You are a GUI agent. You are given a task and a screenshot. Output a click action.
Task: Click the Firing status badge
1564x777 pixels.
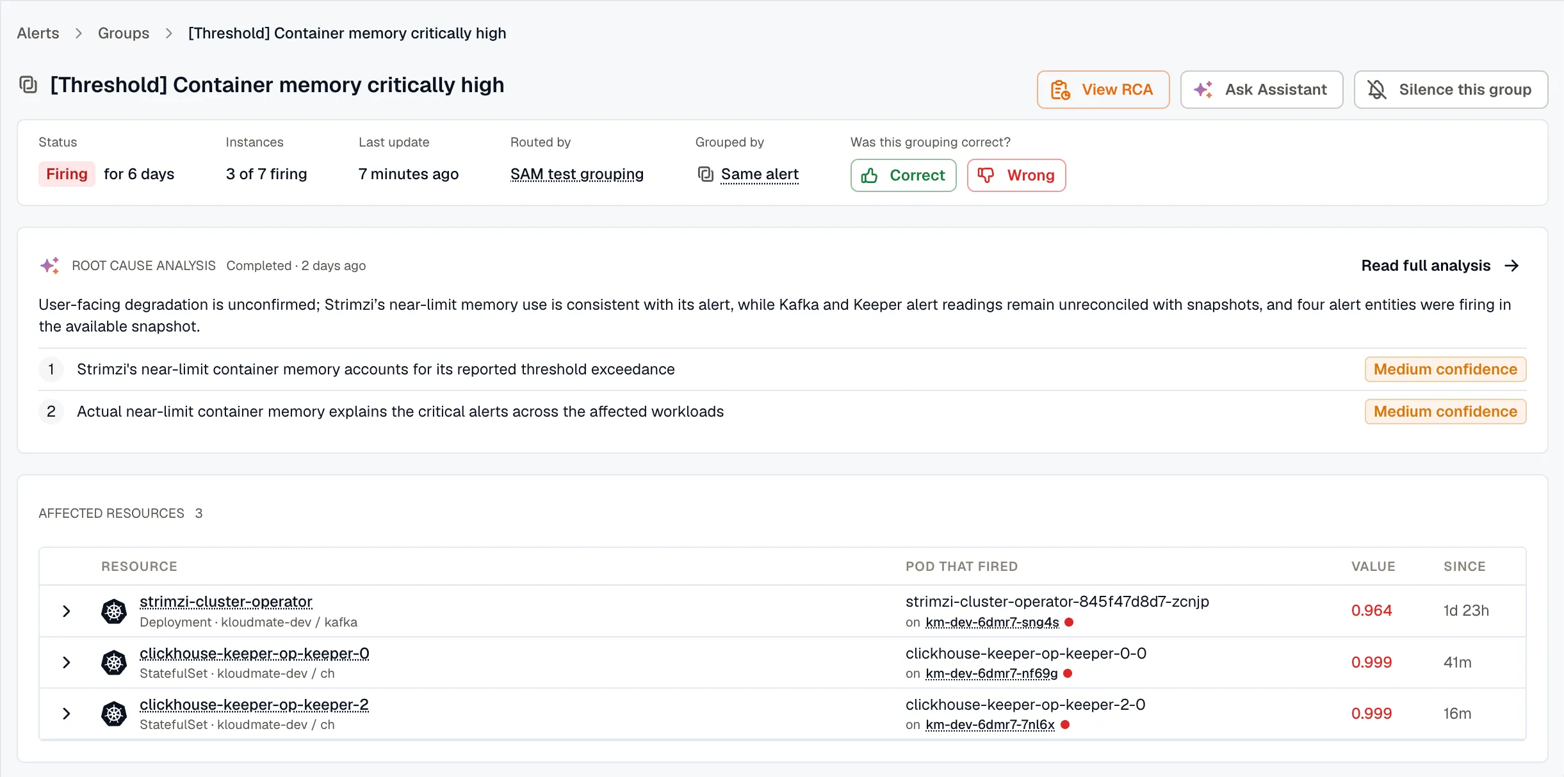67,174
